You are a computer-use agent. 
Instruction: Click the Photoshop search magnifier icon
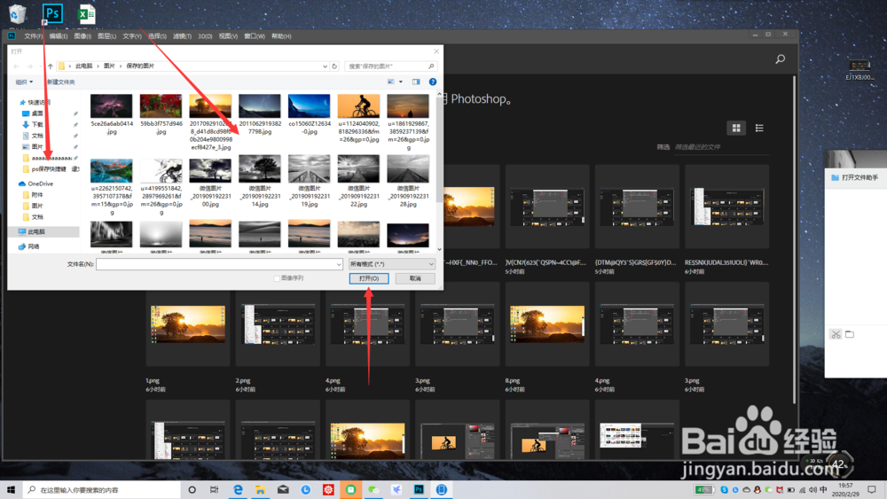pyautogui.click(x=780, y=58)
